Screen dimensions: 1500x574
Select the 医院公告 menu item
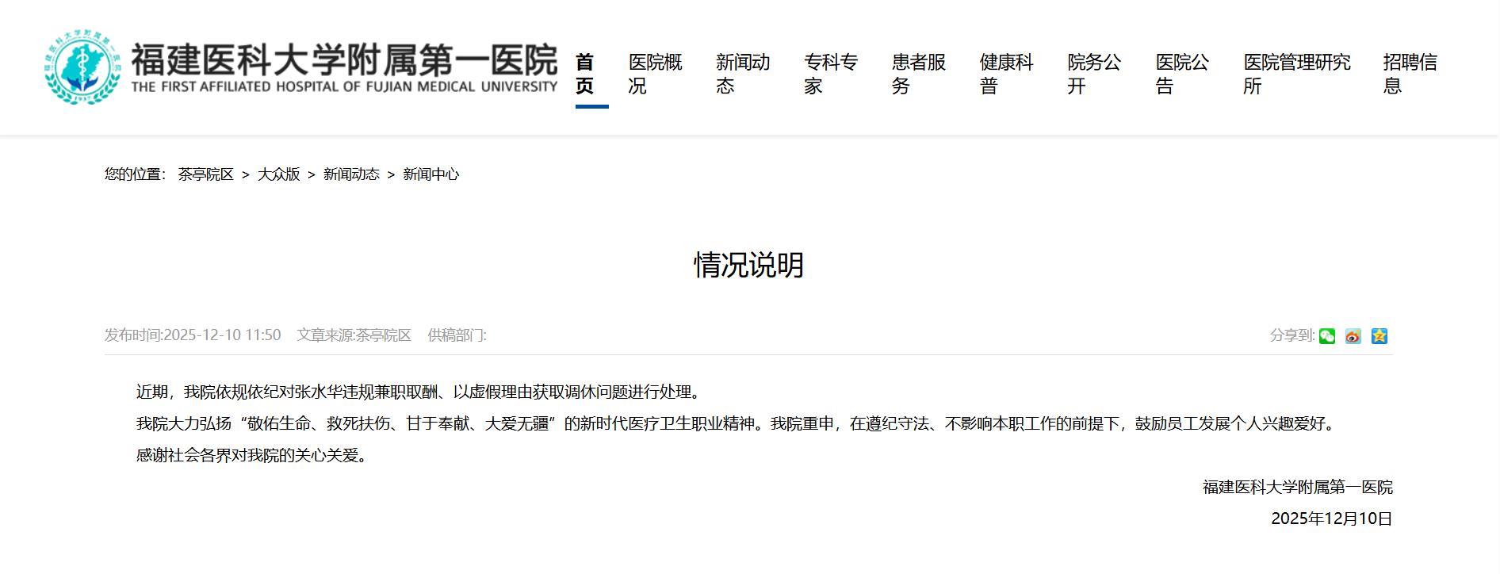(1182, 74)
